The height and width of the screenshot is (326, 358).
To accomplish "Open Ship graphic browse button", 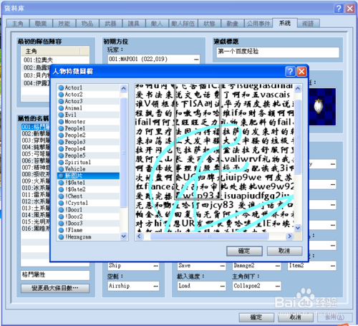I will point(155,266).
